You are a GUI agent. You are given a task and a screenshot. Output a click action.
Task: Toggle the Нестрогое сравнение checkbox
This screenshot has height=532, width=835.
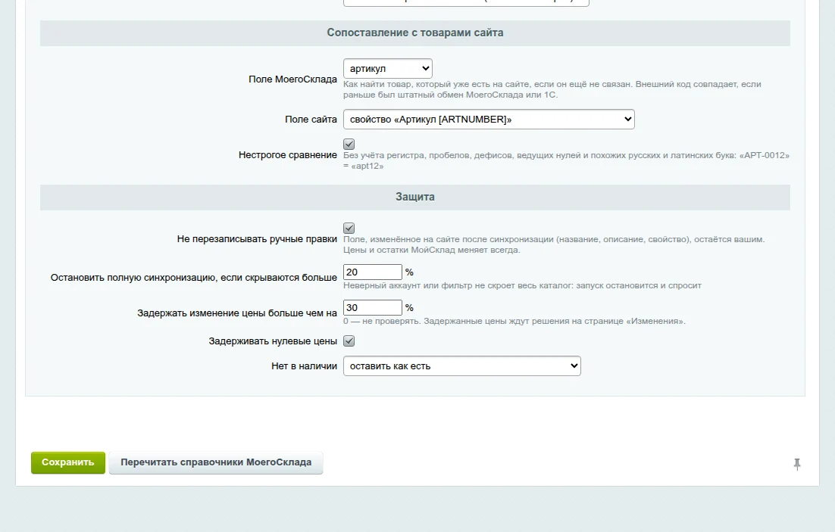[x=349, y=145]
